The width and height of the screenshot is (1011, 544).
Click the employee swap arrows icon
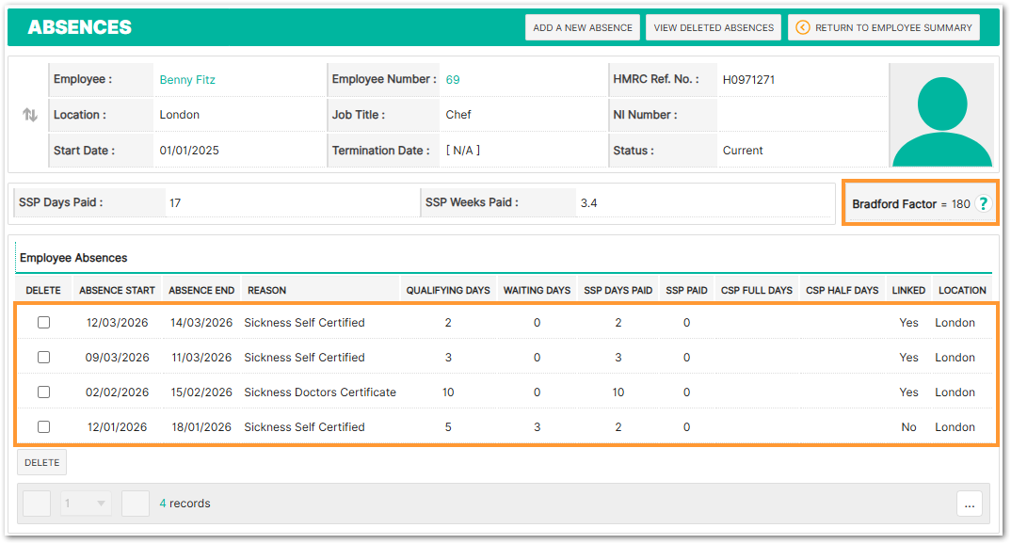(x=30, y=115)
